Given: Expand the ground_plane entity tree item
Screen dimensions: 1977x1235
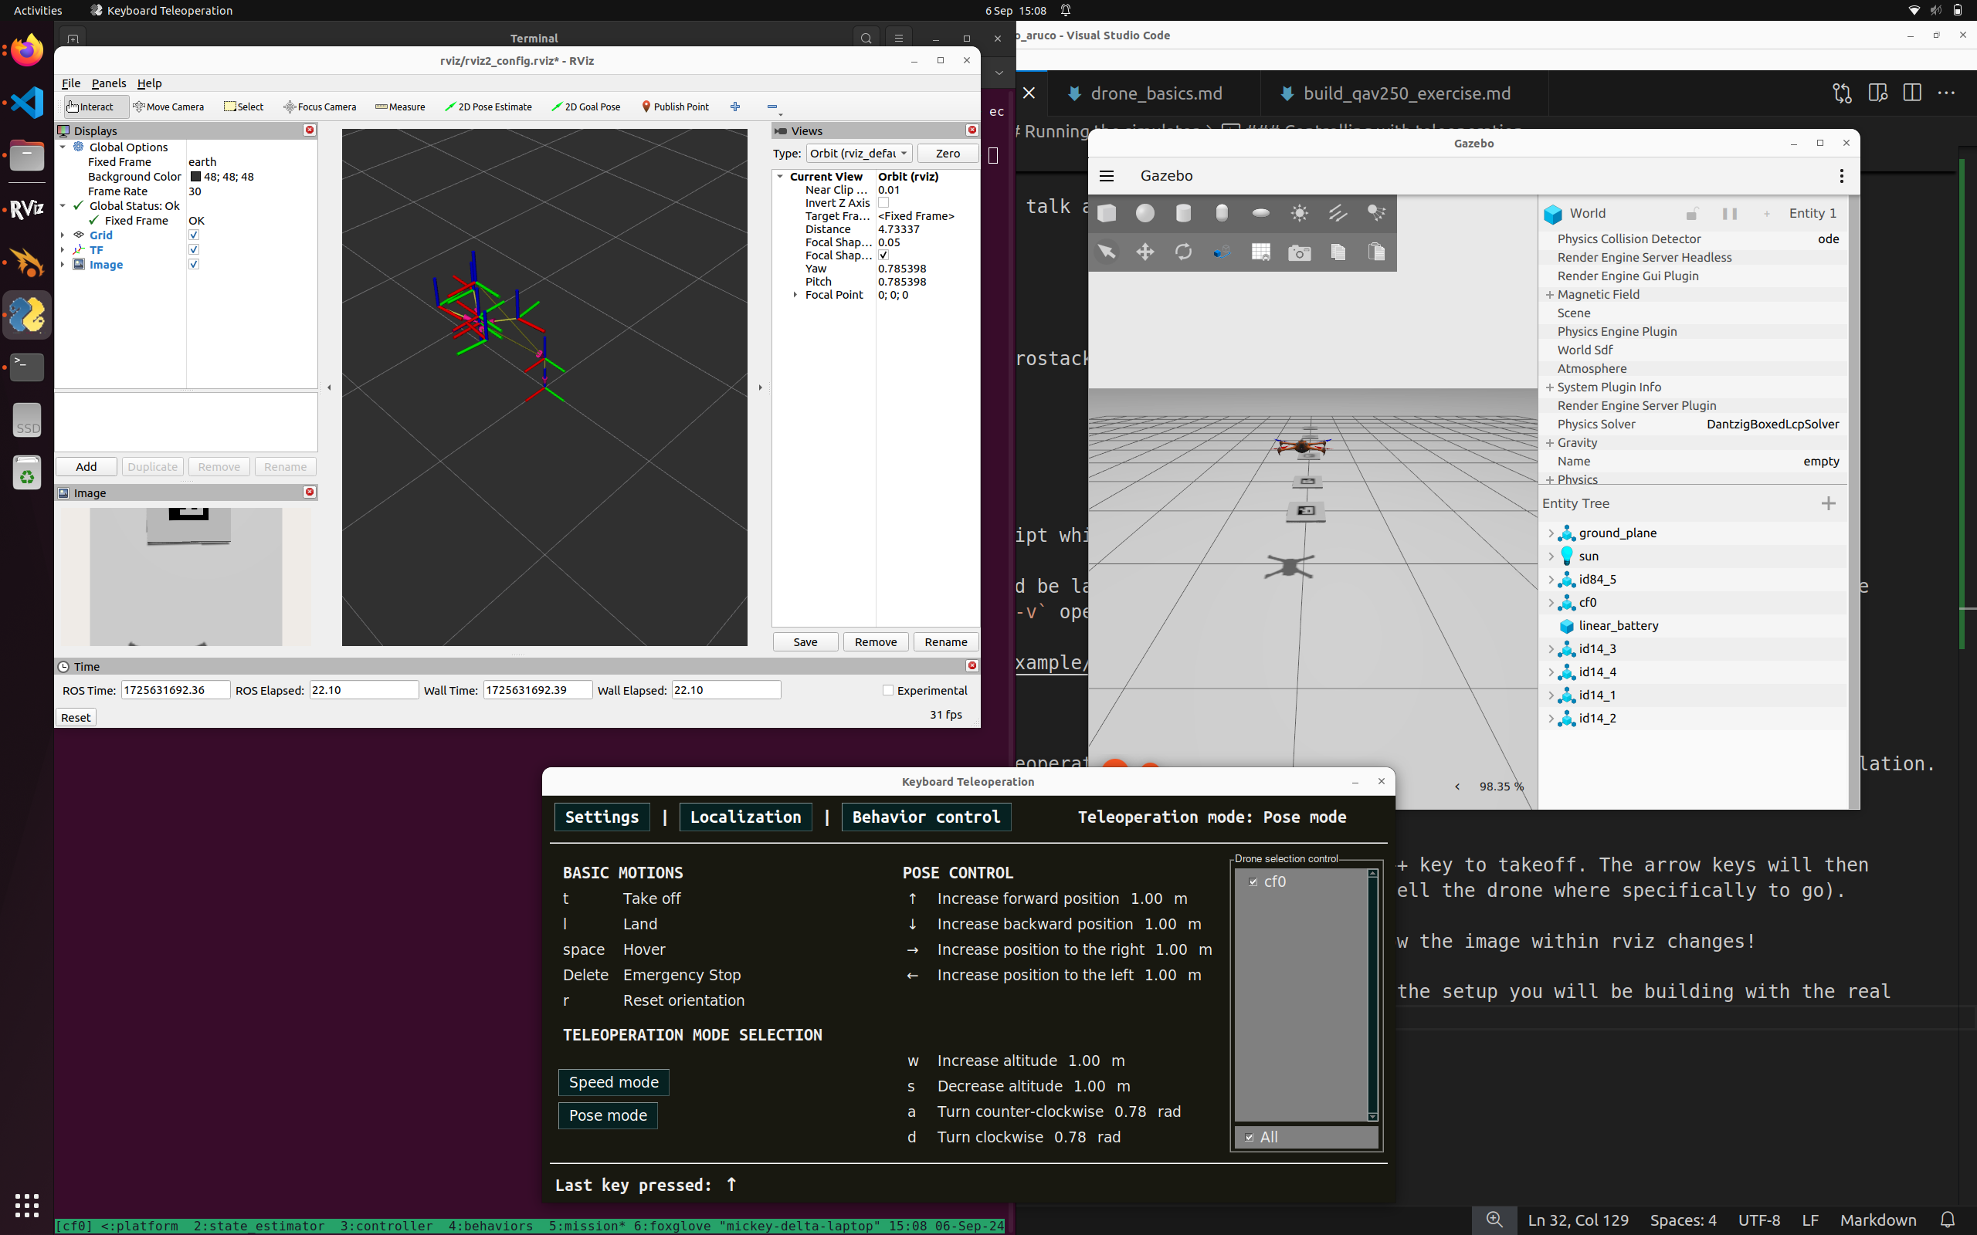Looking at the screenshot, I should [x=1551, y=533].
